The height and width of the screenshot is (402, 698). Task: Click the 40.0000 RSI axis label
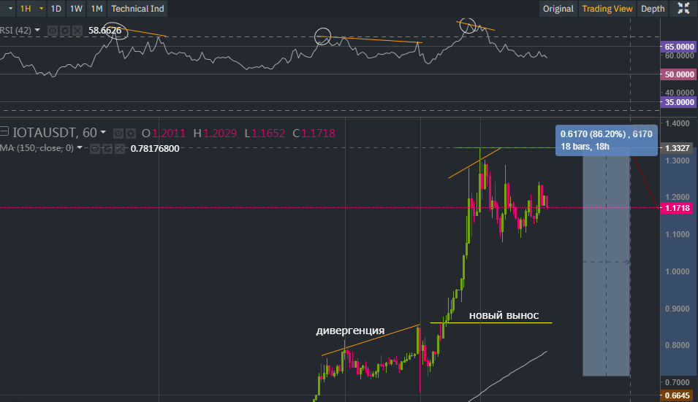pyautogui.click(x=679, y=93)
